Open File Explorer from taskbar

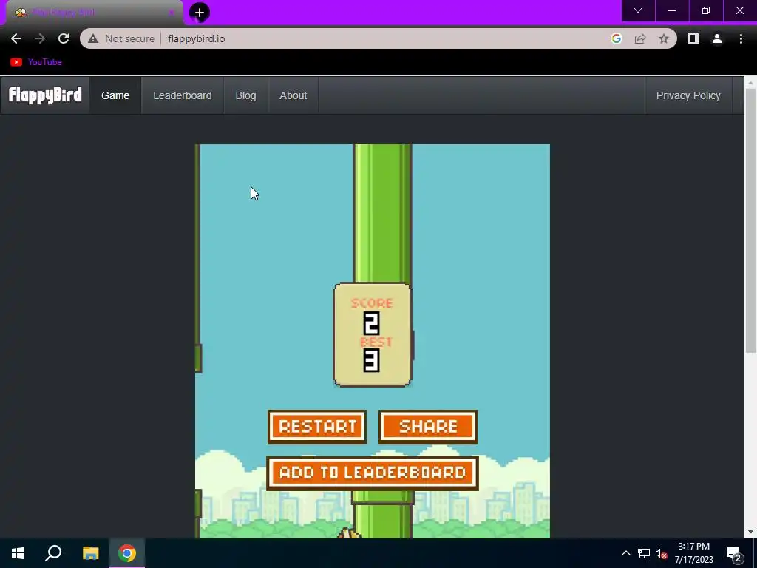(90, 553)
